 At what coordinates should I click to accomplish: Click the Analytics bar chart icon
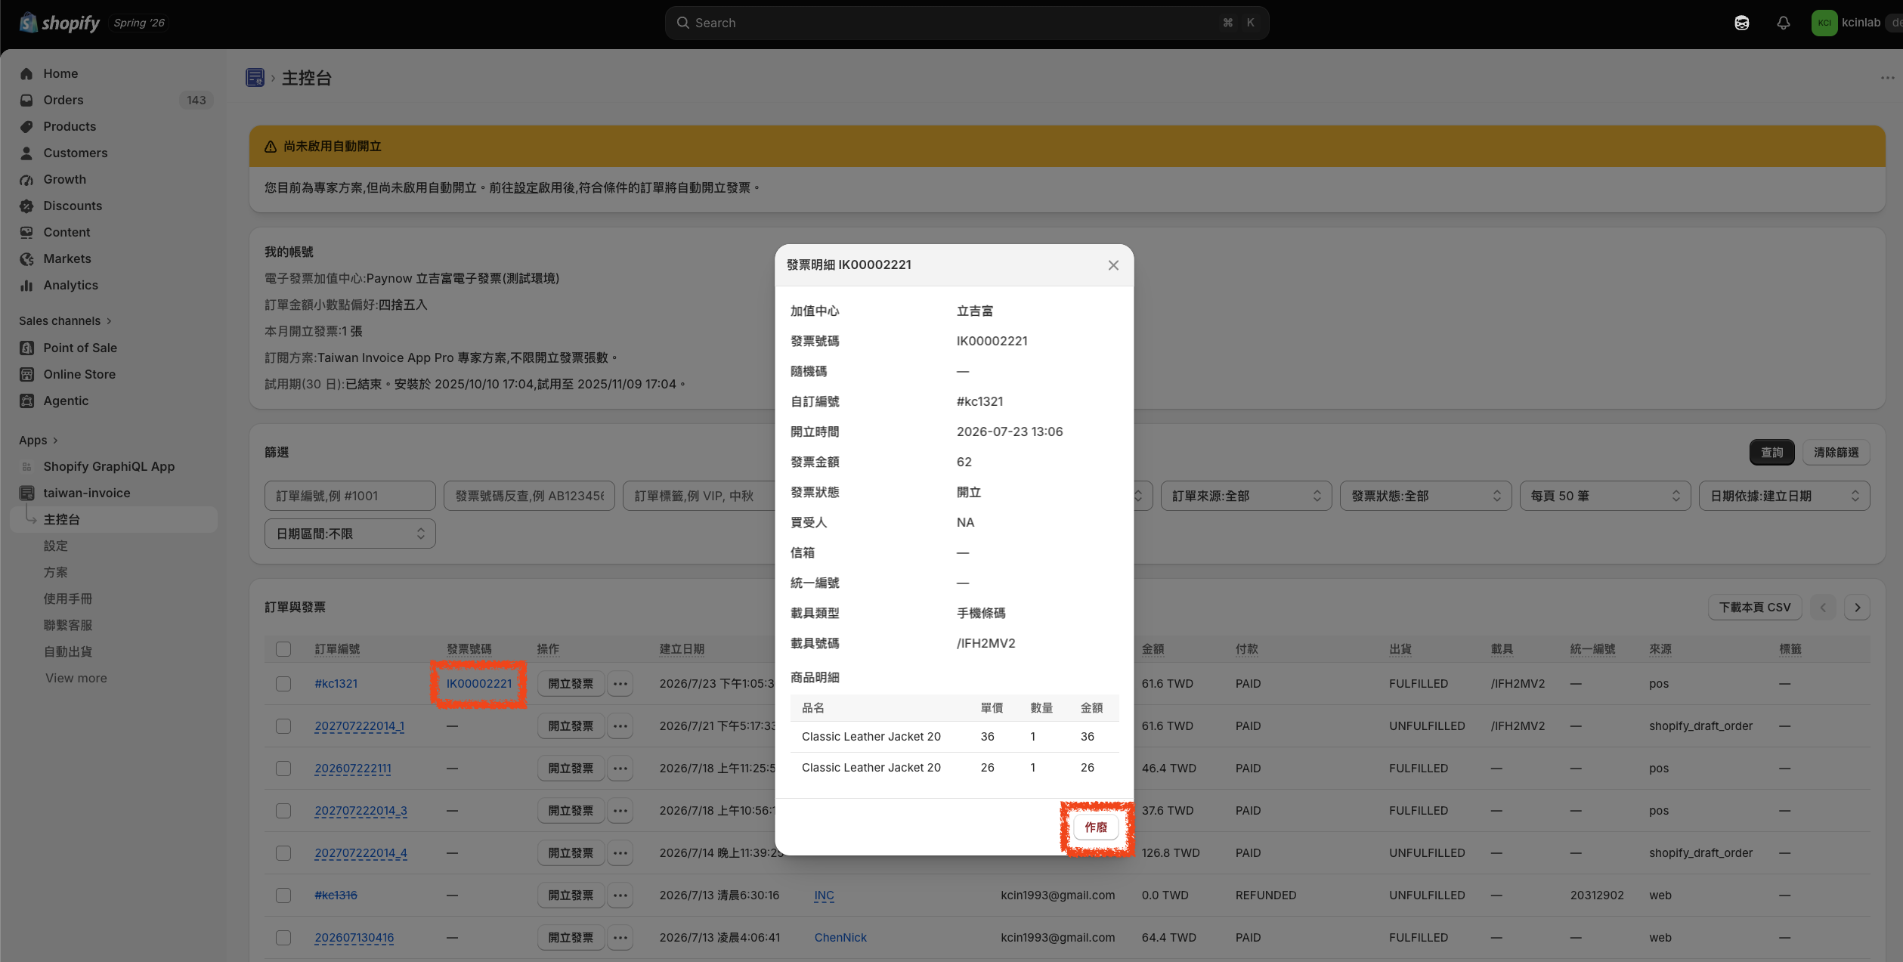(26, 285)
